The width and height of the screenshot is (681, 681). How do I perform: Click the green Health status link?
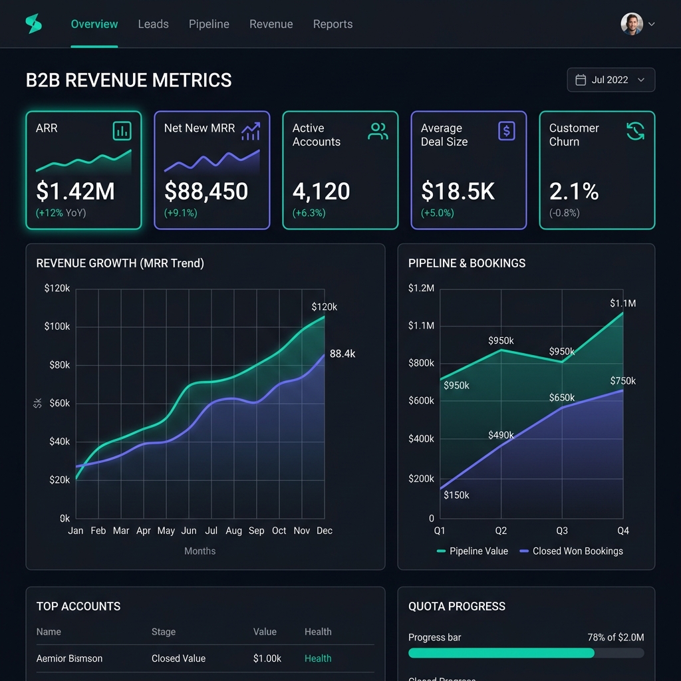[x=318, y=658]
